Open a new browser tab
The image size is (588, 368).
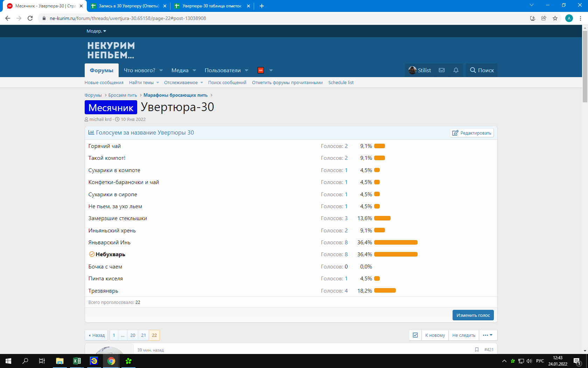pyautogui.click(x=261, y=6)
